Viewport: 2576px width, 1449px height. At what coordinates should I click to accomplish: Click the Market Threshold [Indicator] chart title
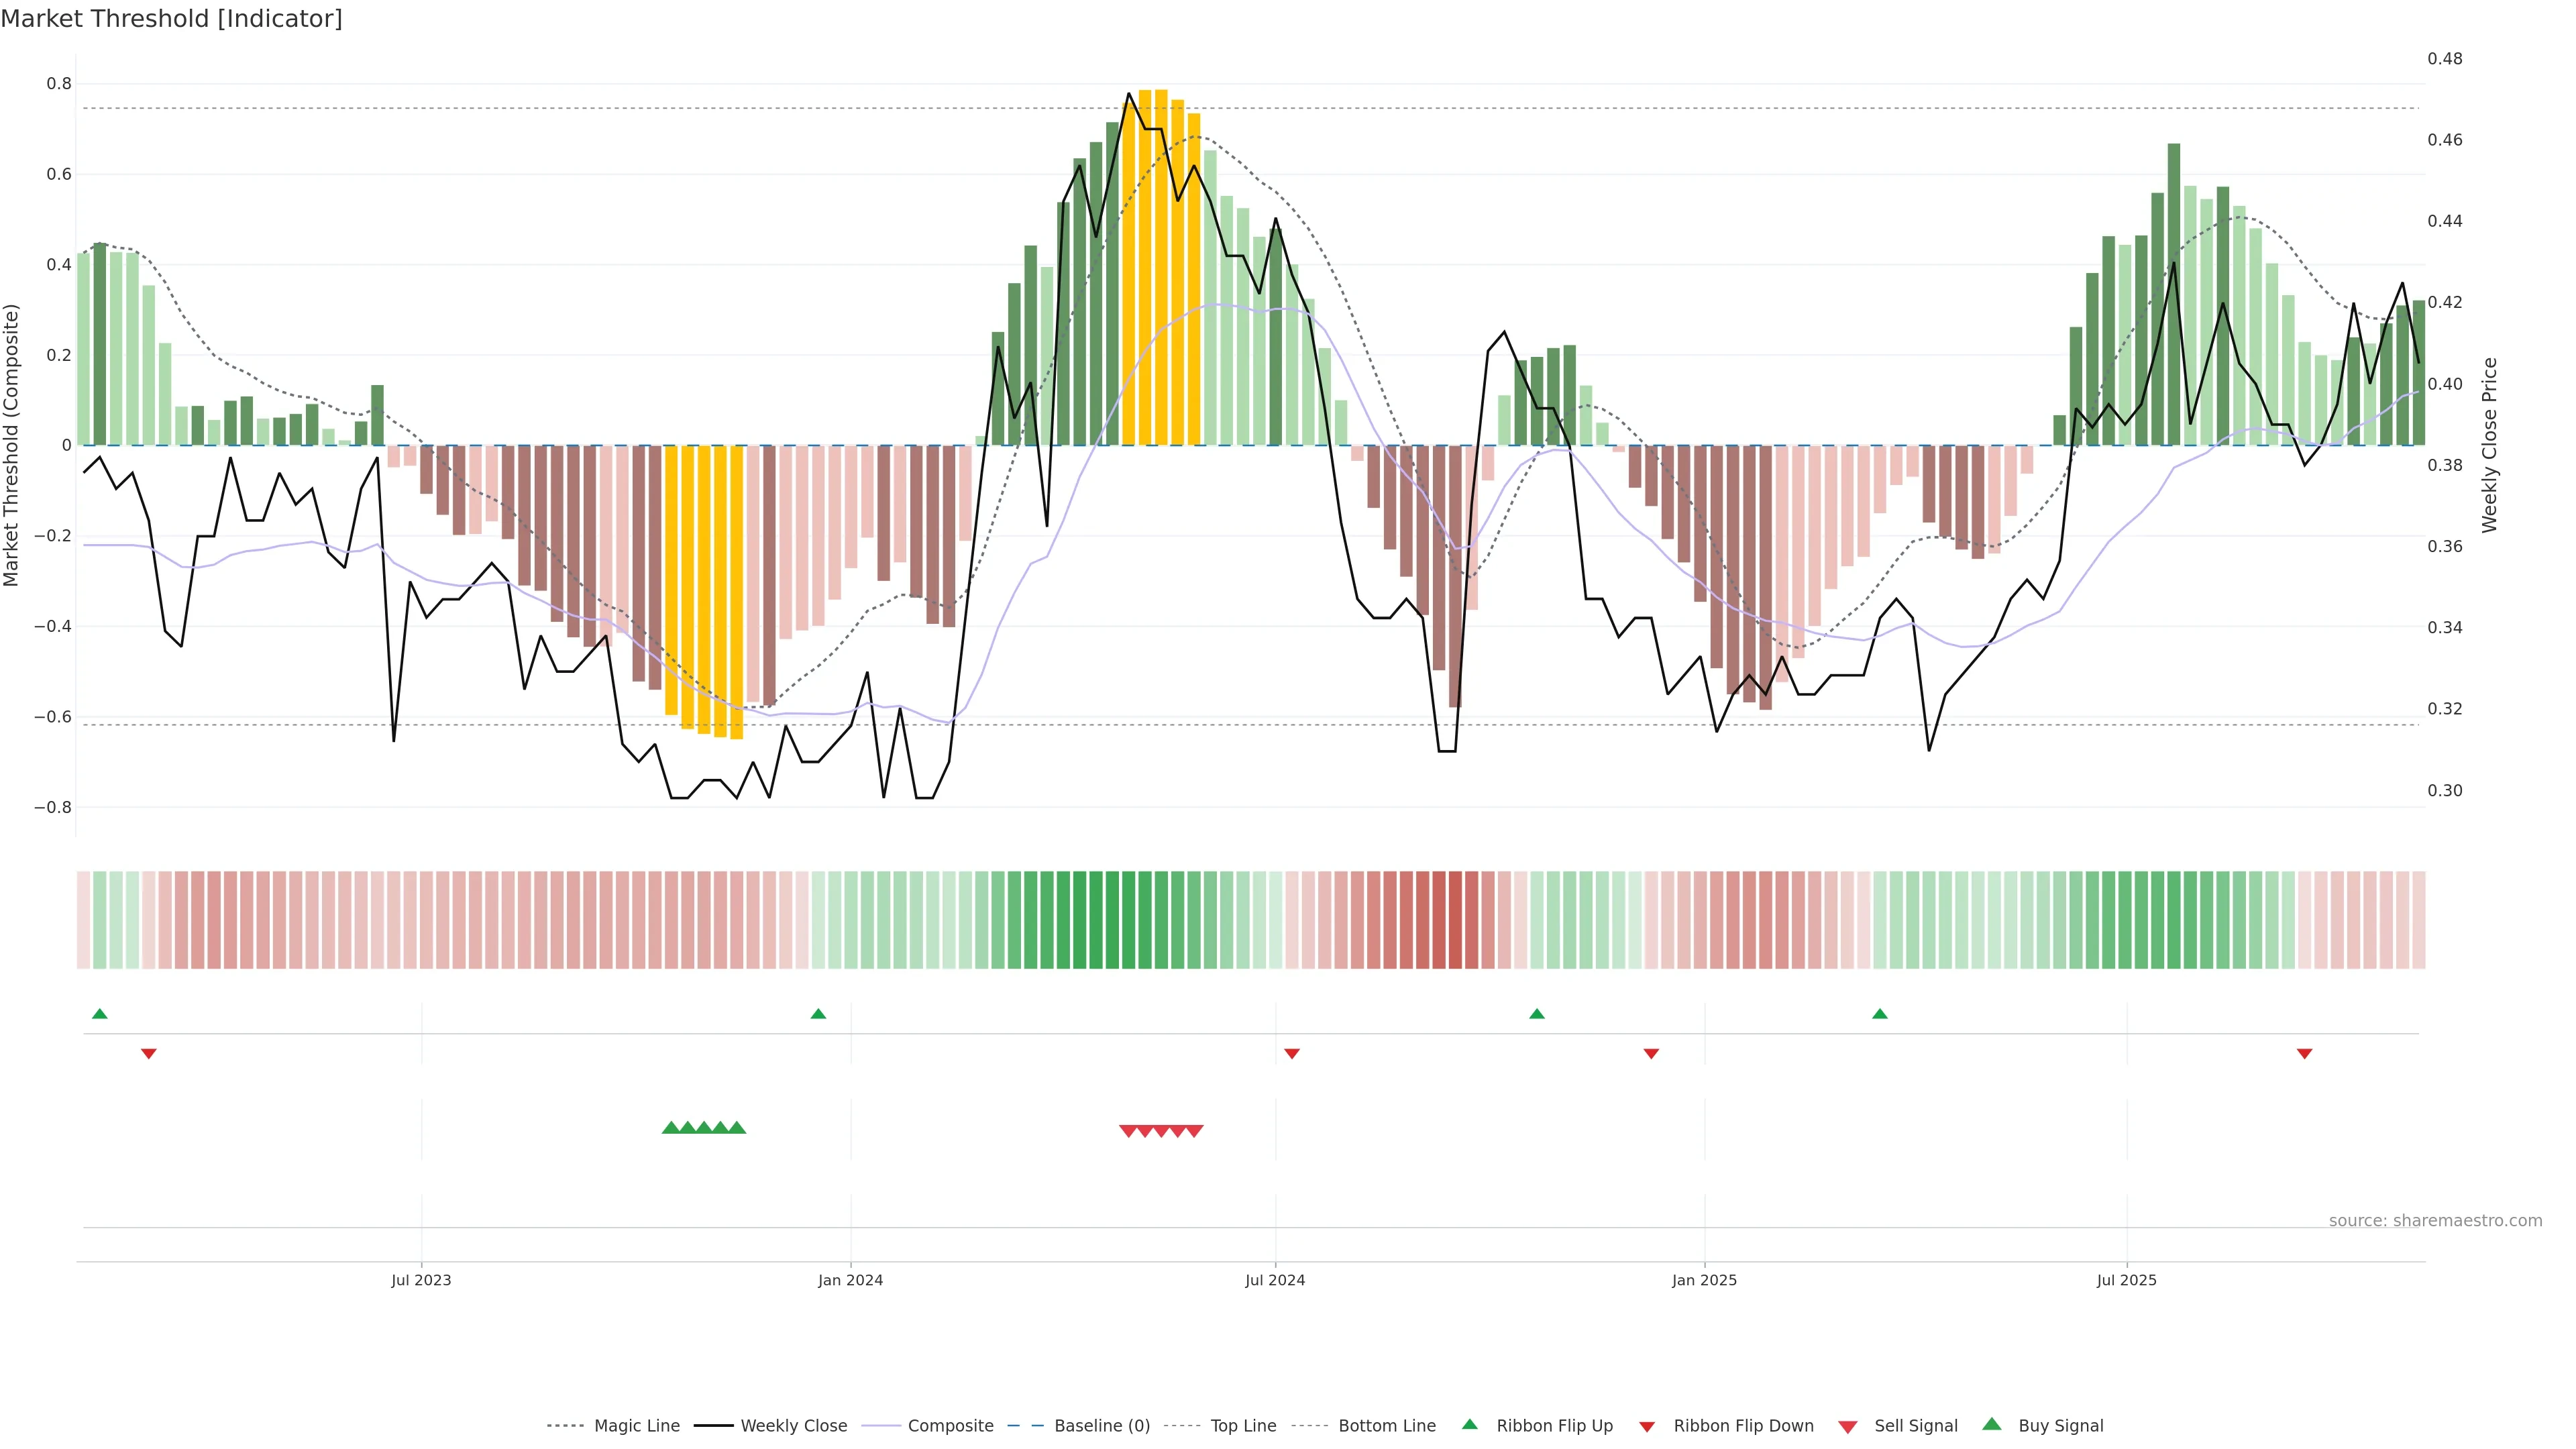point(171,19)
